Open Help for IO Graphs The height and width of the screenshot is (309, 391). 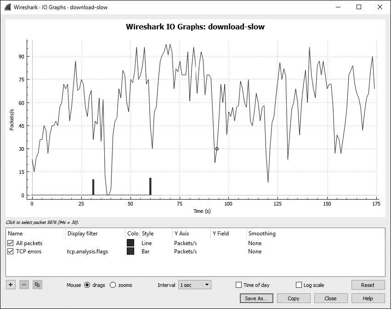pos(368,298)
